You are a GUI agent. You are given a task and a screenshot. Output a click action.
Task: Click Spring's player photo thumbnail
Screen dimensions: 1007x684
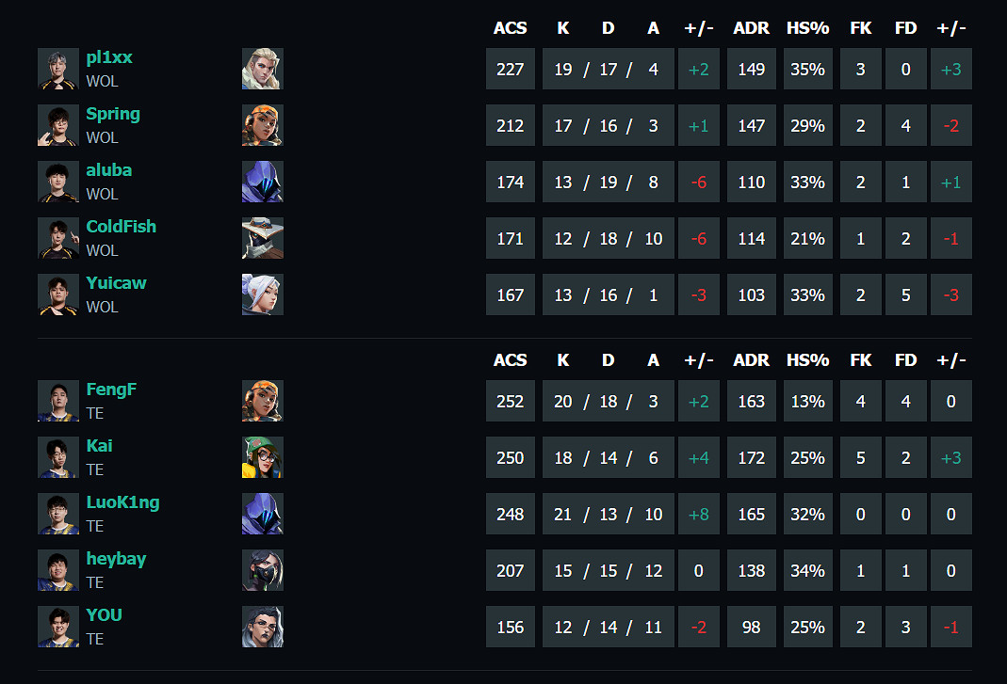tap(58, 125)
